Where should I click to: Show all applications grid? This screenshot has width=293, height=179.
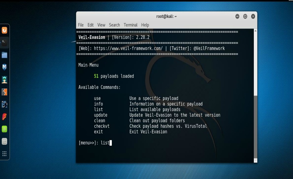[4, 154]
